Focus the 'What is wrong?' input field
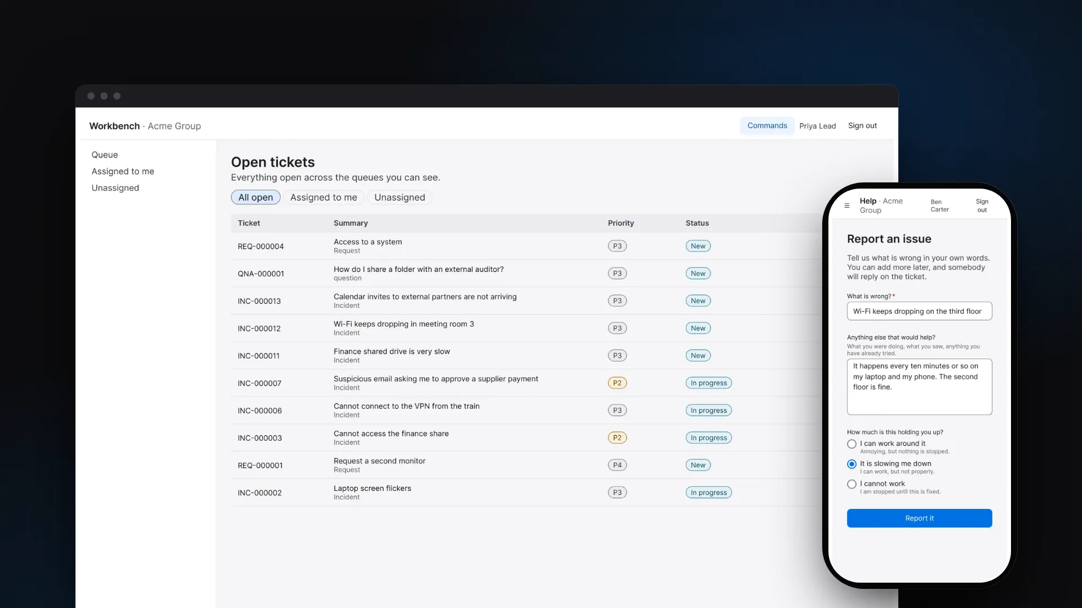The image size is (1082, 608). click(x=919, y=311)
